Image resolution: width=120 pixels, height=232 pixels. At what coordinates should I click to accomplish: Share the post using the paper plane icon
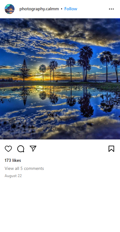(33, 148)
